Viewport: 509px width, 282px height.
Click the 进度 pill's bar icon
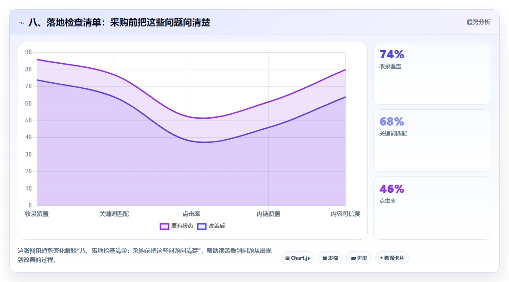pos(354,258)
